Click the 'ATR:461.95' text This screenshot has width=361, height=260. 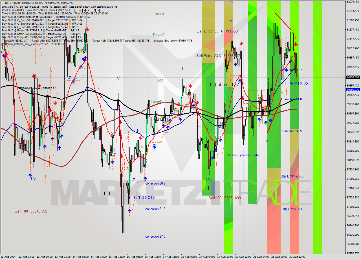(59, 44)
